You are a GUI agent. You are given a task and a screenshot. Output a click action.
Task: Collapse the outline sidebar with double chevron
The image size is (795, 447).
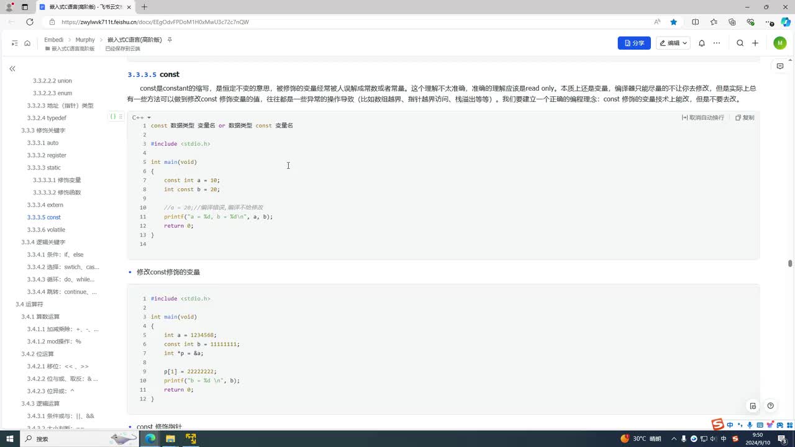pos(12,68)
